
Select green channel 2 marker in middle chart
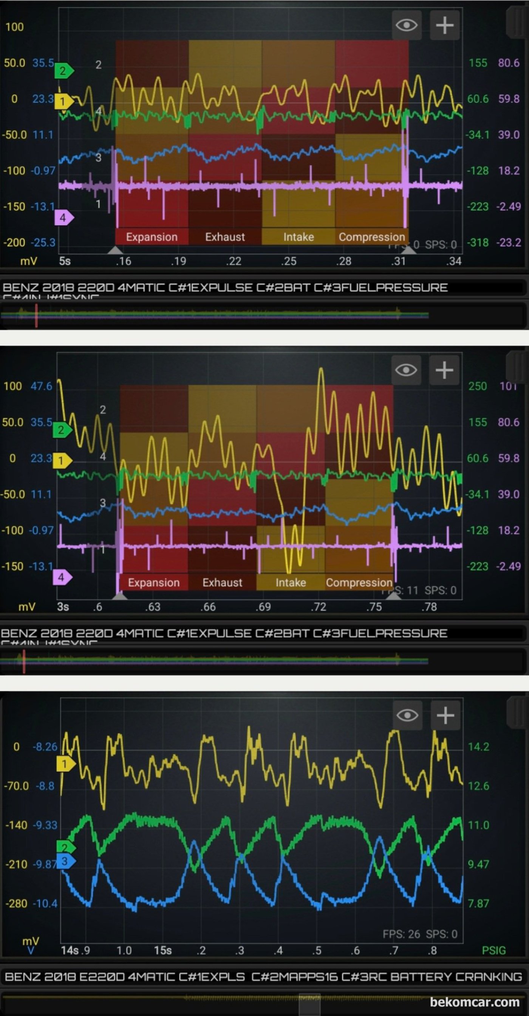click(x=62, y=430)
